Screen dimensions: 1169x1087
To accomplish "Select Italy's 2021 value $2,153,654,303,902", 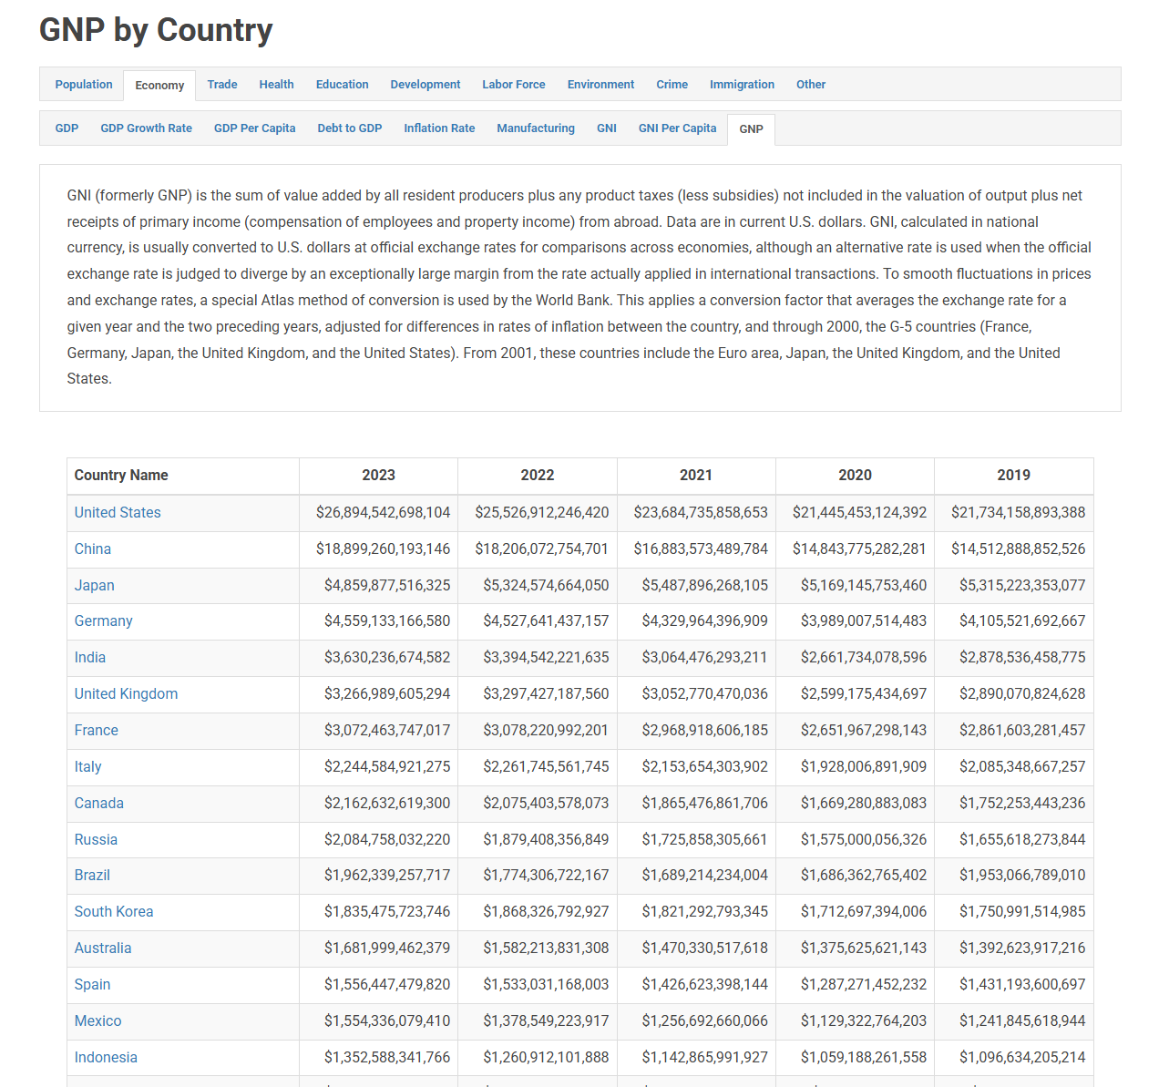I will pyautogui.click(x=705, y=766).
